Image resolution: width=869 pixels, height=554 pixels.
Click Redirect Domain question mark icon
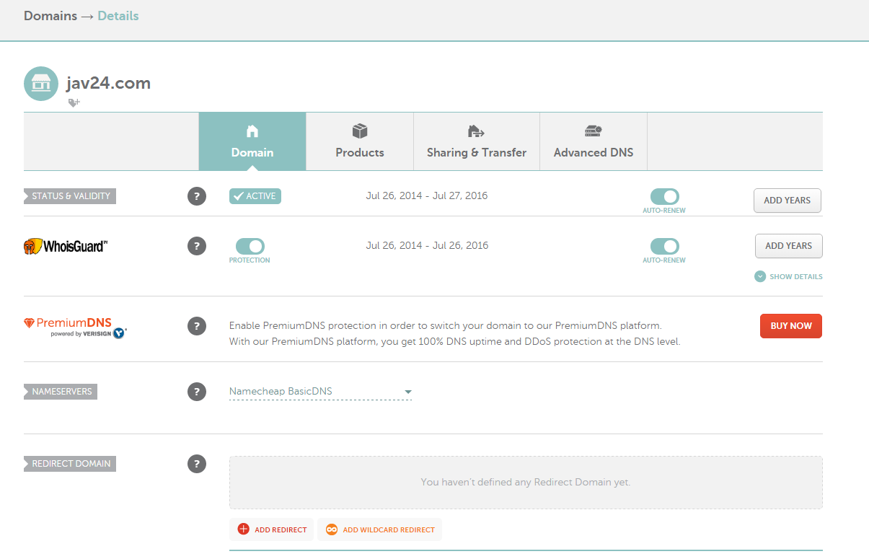click(197, 464)
